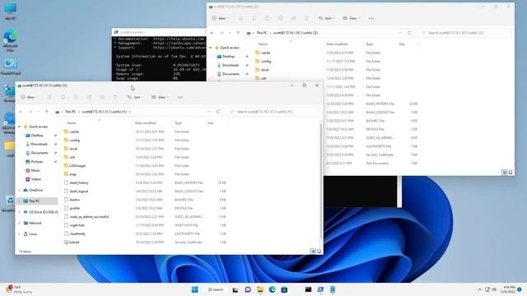Click File Explorer on the taskbar
527x296 pixels.
pos(260,289)
